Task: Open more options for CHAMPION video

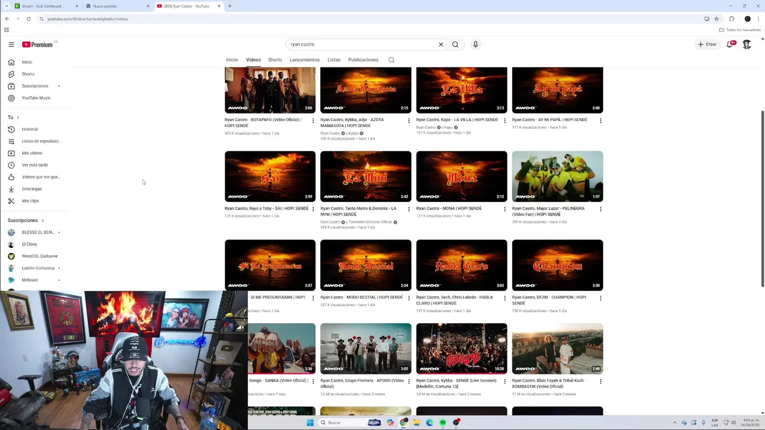Action: coord(601,298)
